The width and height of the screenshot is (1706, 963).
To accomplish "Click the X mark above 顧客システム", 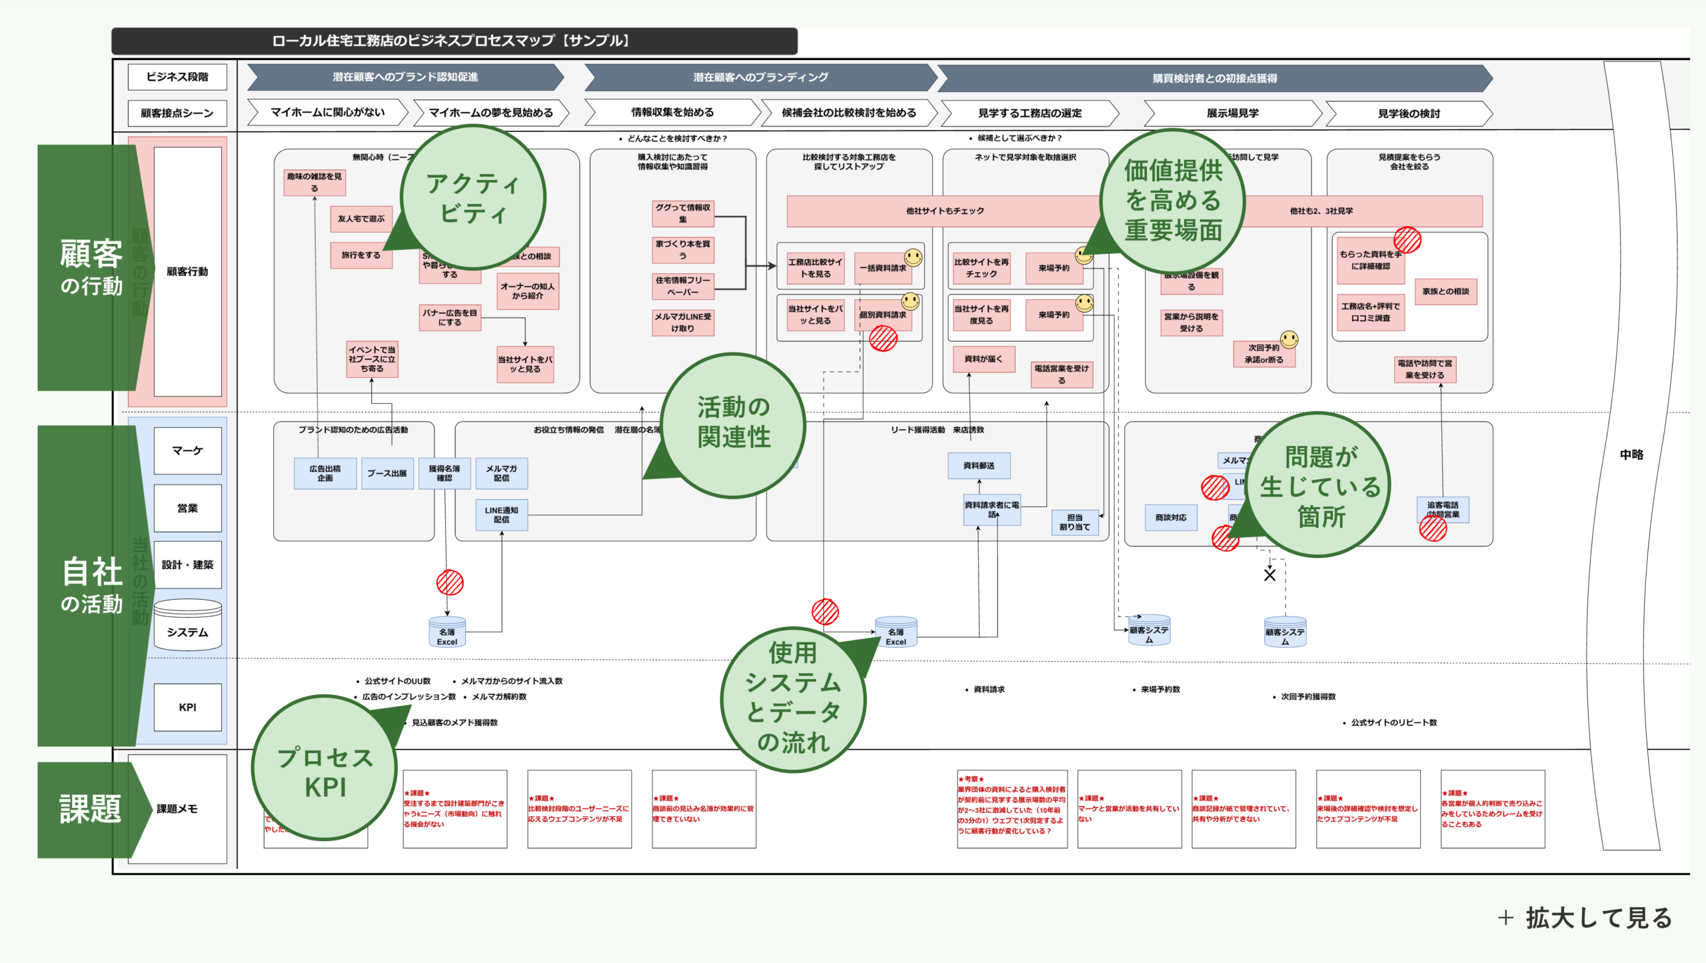I will click(x=1270, y=574).
